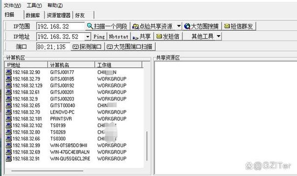The width and height of the screenshot is (297, 176).
Task: Select computer icon for 192.168.32.129
Action: pos(8,85)
